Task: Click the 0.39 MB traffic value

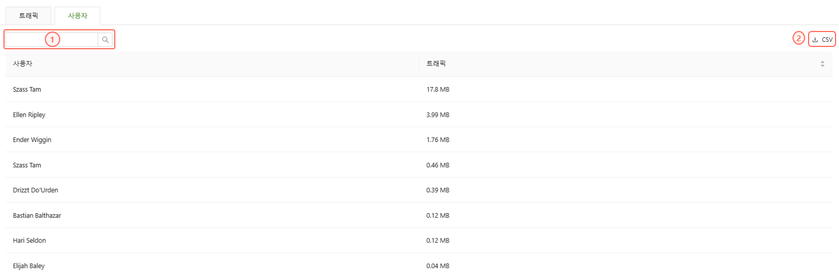Action: coord(438,190)
